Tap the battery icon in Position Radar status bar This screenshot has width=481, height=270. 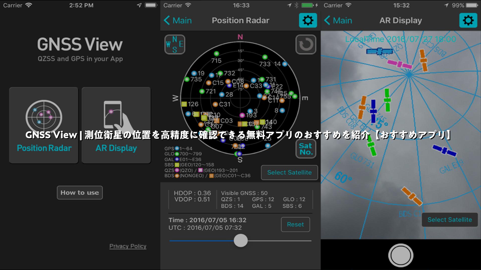coord(308,5)
